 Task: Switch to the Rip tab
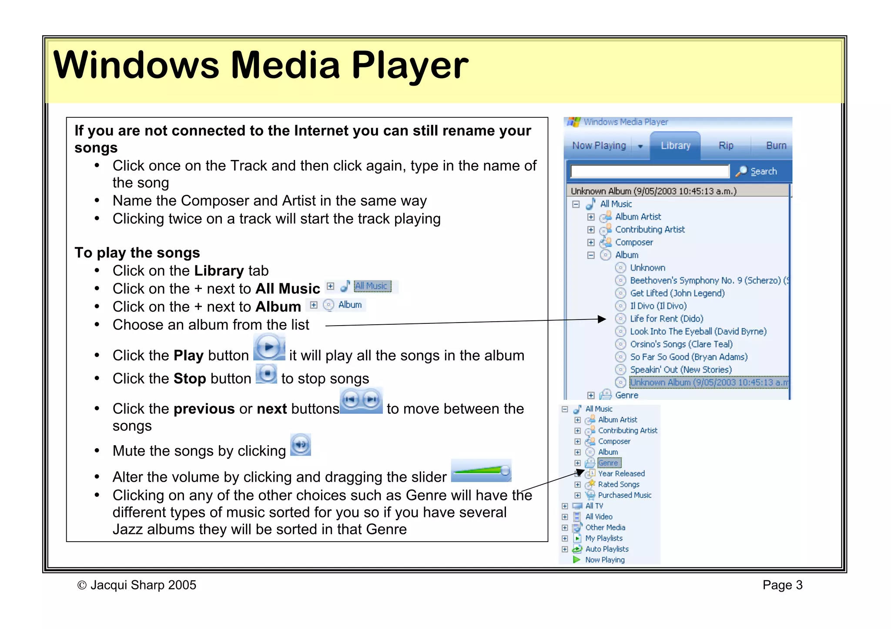726,146
